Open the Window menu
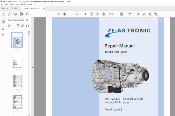Screen dimensions: 175x116 point(23,5)
